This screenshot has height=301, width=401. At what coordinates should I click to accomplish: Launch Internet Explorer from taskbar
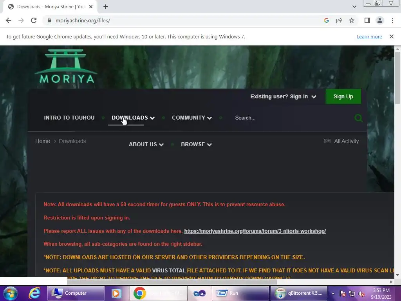coord(34,293)
